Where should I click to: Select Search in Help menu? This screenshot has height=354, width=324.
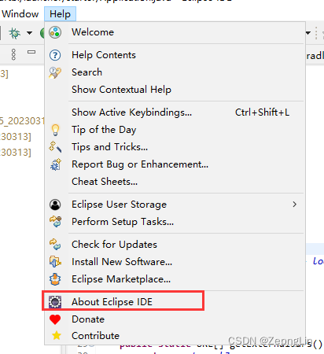coord(175,72)
